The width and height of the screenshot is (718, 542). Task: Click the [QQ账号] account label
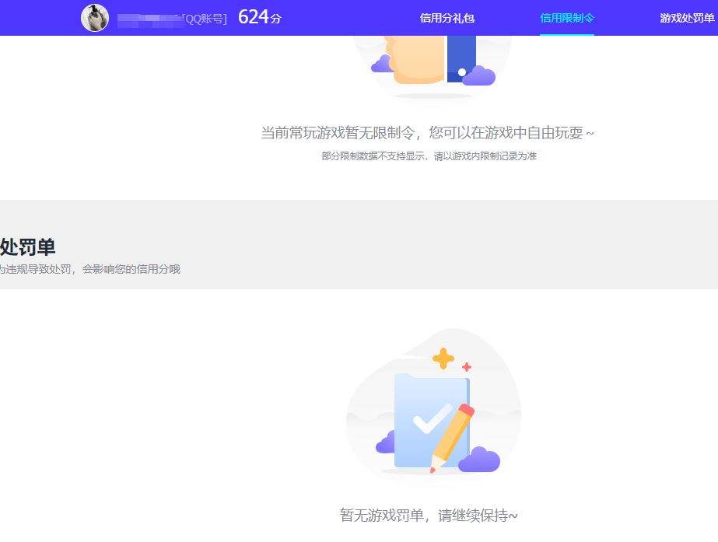pos(205,19)
